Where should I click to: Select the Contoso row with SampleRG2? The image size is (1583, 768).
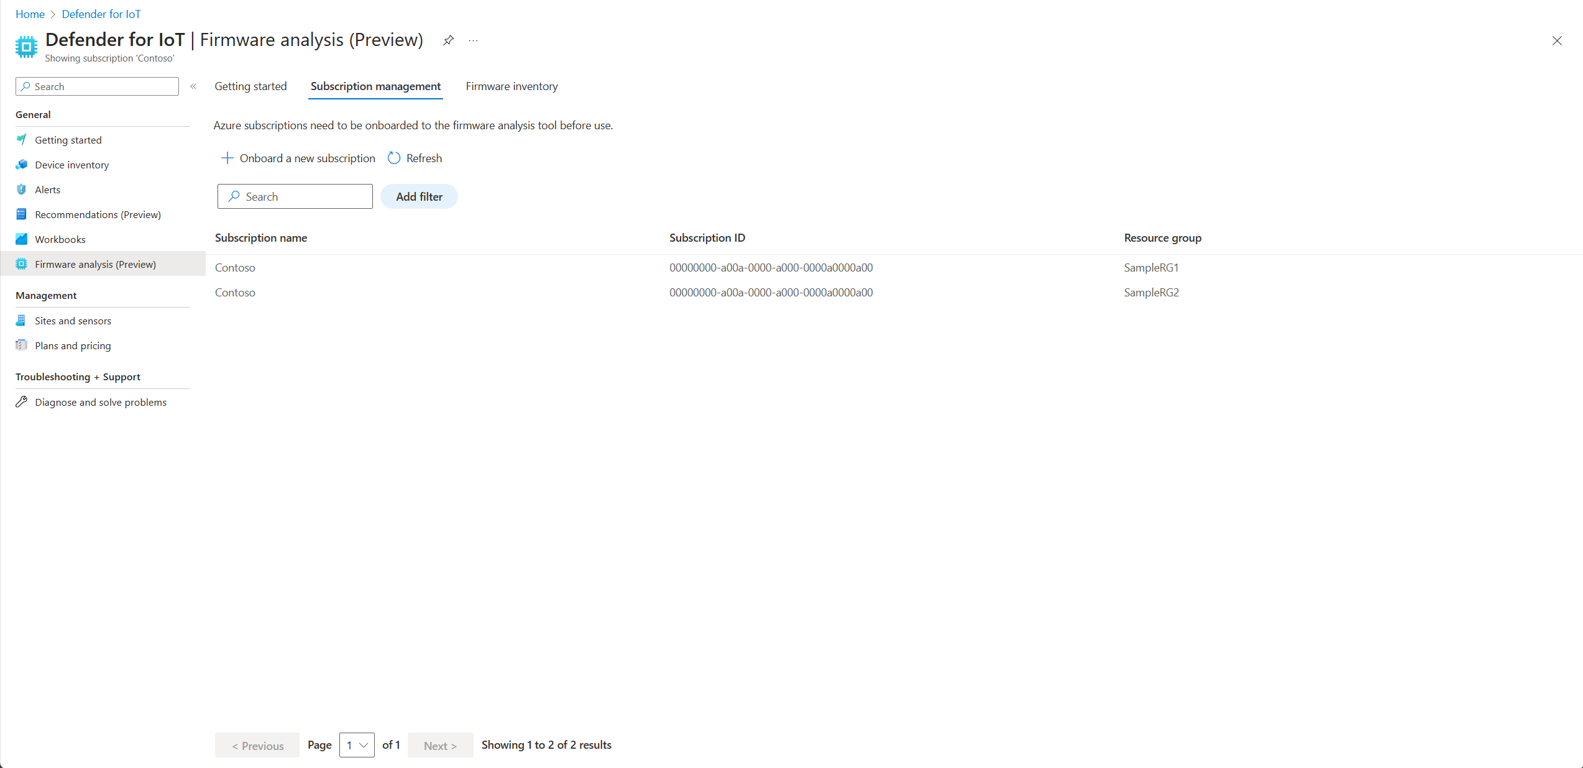pyautogui.click(x=894, y=293)
